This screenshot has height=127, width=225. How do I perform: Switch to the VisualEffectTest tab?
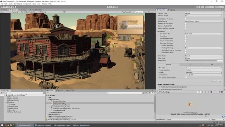click(x=36, y=10)
